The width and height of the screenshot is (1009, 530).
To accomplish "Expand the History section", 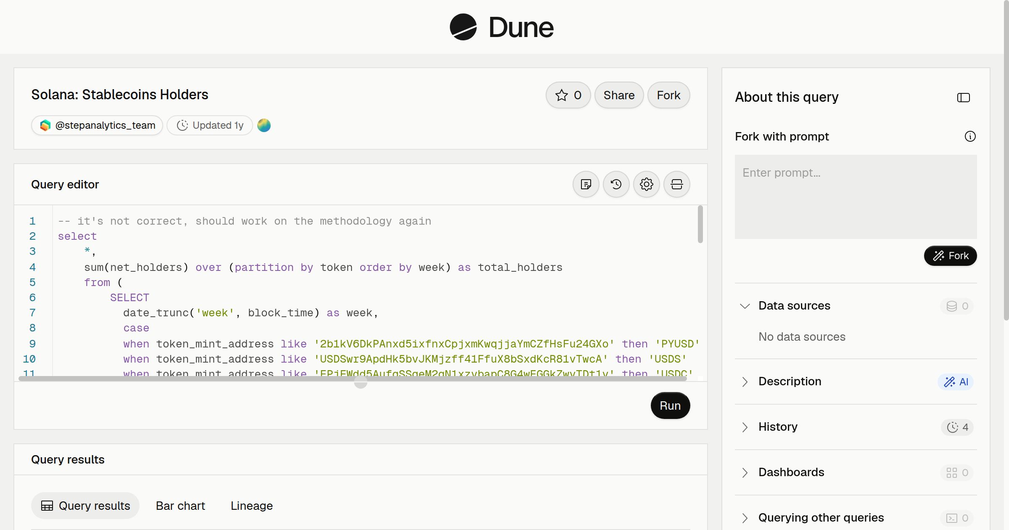I will point(745,427).
